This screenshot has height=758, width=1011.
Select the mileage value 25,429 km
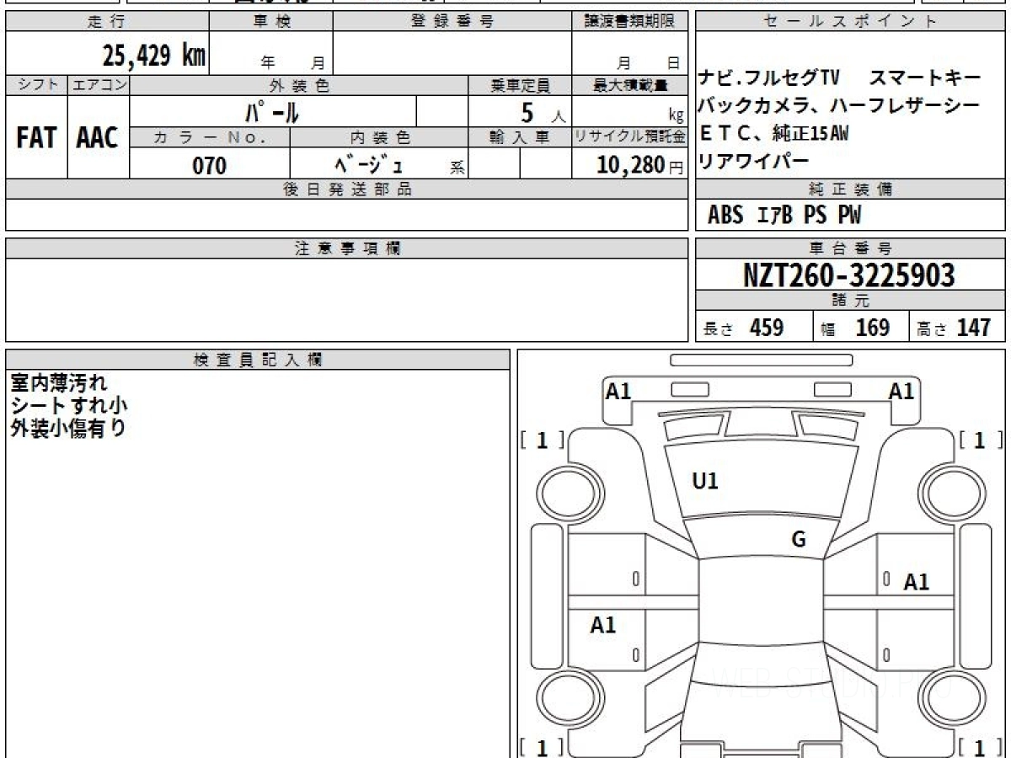pyautogui.click(x=153, y=56)
